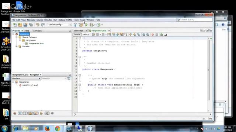Start macro recording with red circle icon
The width and height of the screenshot is (236, 132).
[153, 34]
